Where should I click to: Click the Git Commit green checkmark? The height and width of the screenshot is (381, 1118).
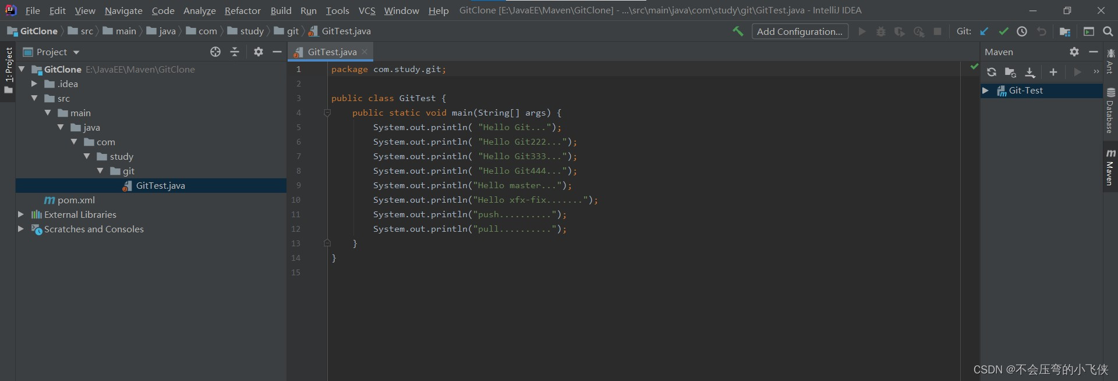(1003, 31)
